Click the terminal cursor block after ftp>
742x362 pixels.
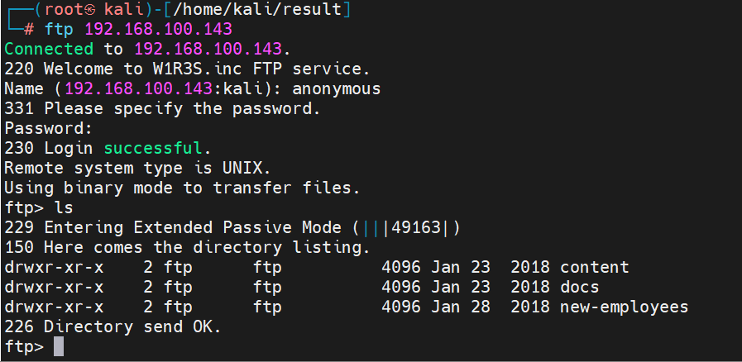pos(58,347)
